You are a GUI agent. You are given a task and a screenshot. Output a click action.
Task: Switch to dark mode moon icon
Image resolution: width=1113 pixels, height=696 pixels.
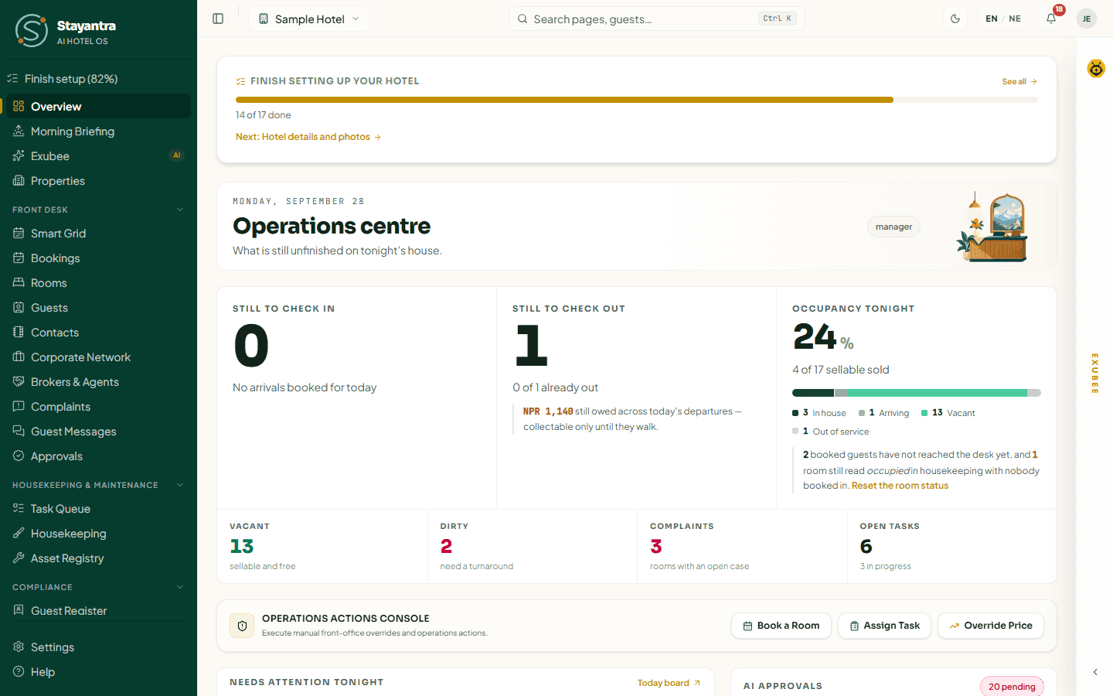click(955, 19)
